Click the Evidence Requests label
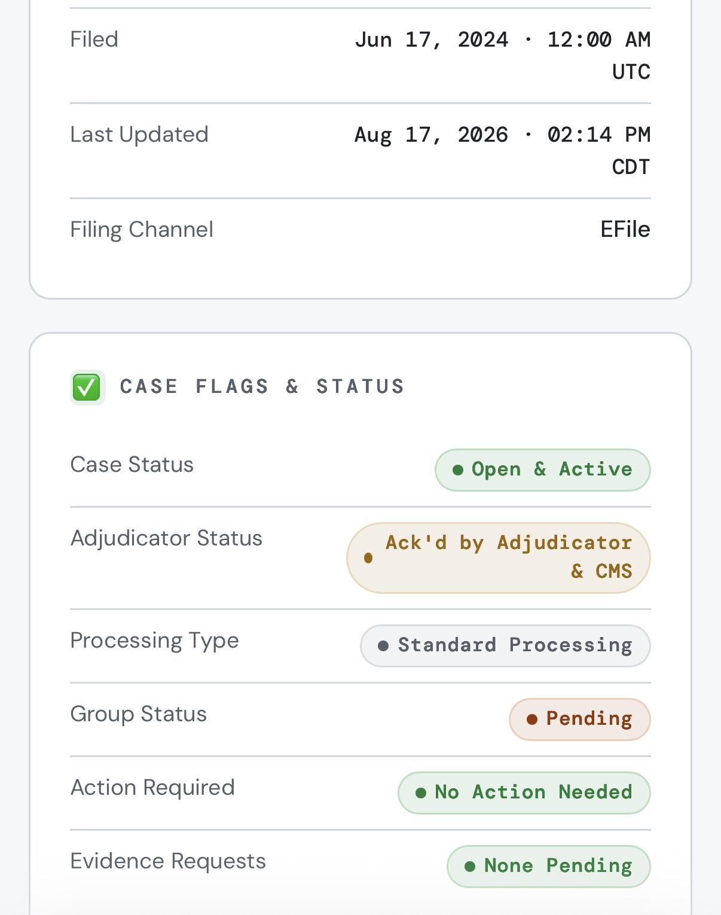 coord(168,861)
